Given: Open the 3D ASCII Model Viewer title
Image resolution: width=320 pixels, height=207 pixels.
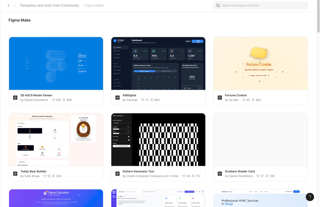Looking at the screenshot, I should 36,95.
